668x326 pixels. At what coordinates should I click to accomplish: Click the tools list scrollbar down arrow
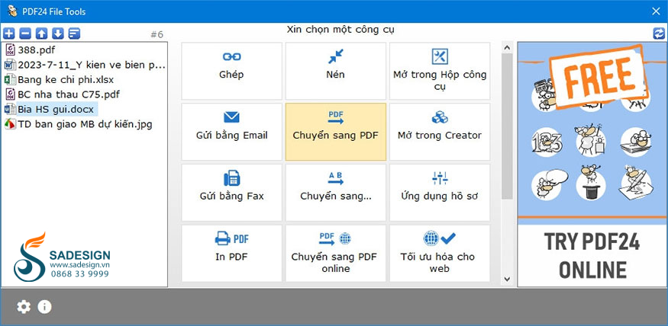(x=507, y=280)
